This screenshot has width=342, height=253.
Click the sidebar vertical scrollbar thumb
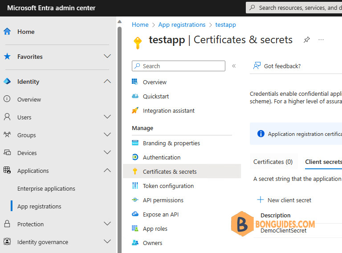(119, 139)
